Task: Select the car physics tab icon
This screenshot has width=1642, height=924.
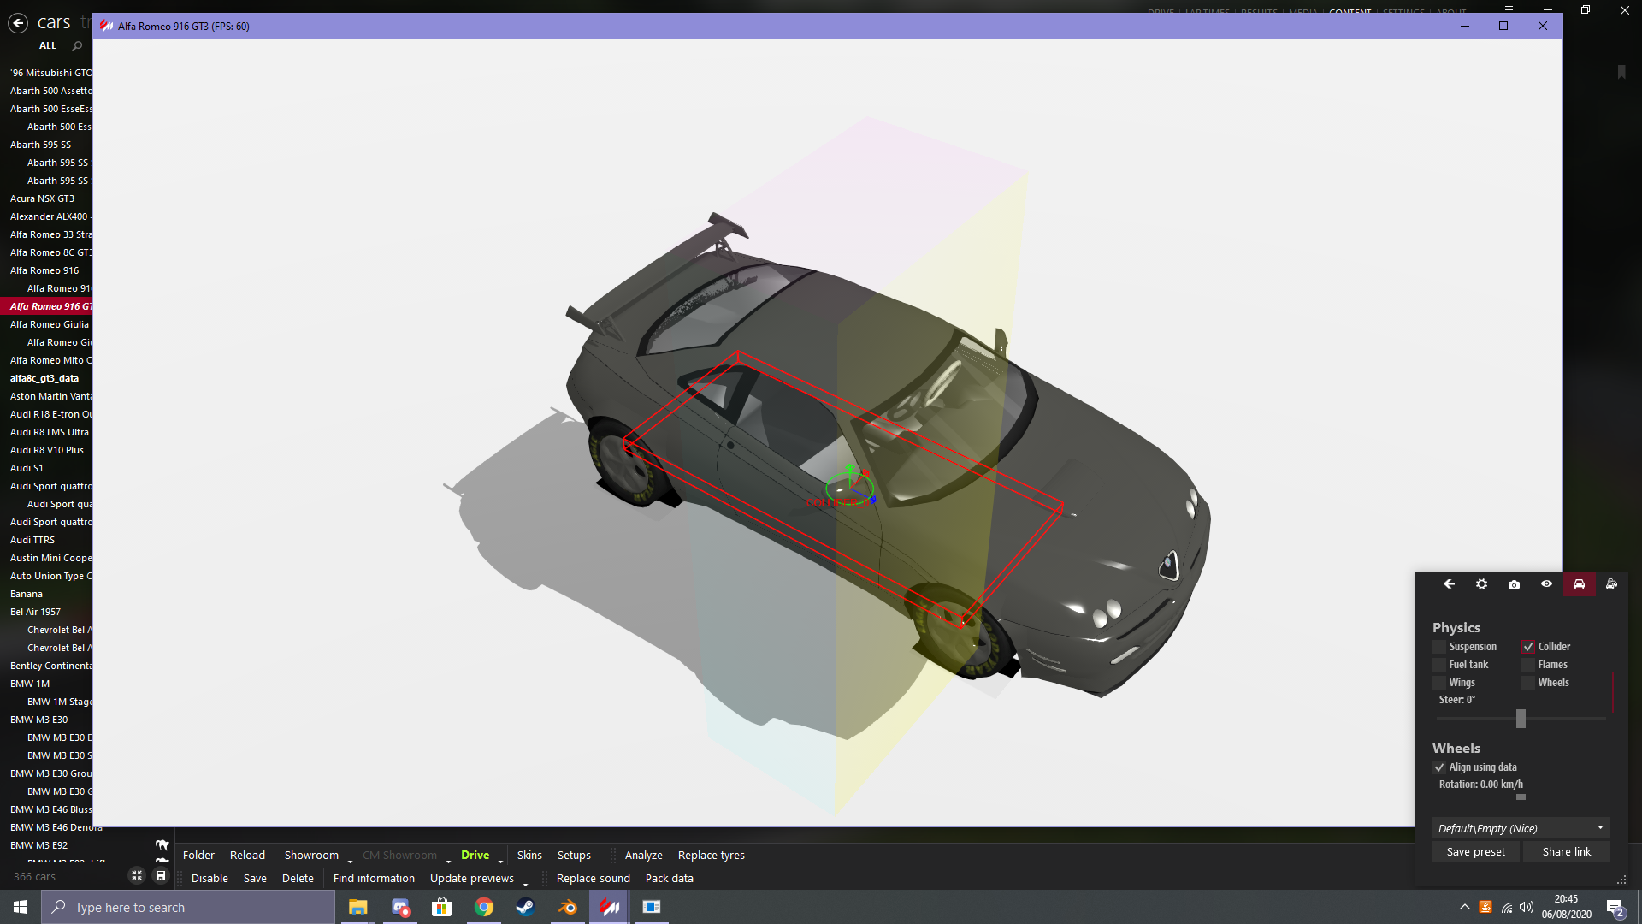Action: (1579, 584)
